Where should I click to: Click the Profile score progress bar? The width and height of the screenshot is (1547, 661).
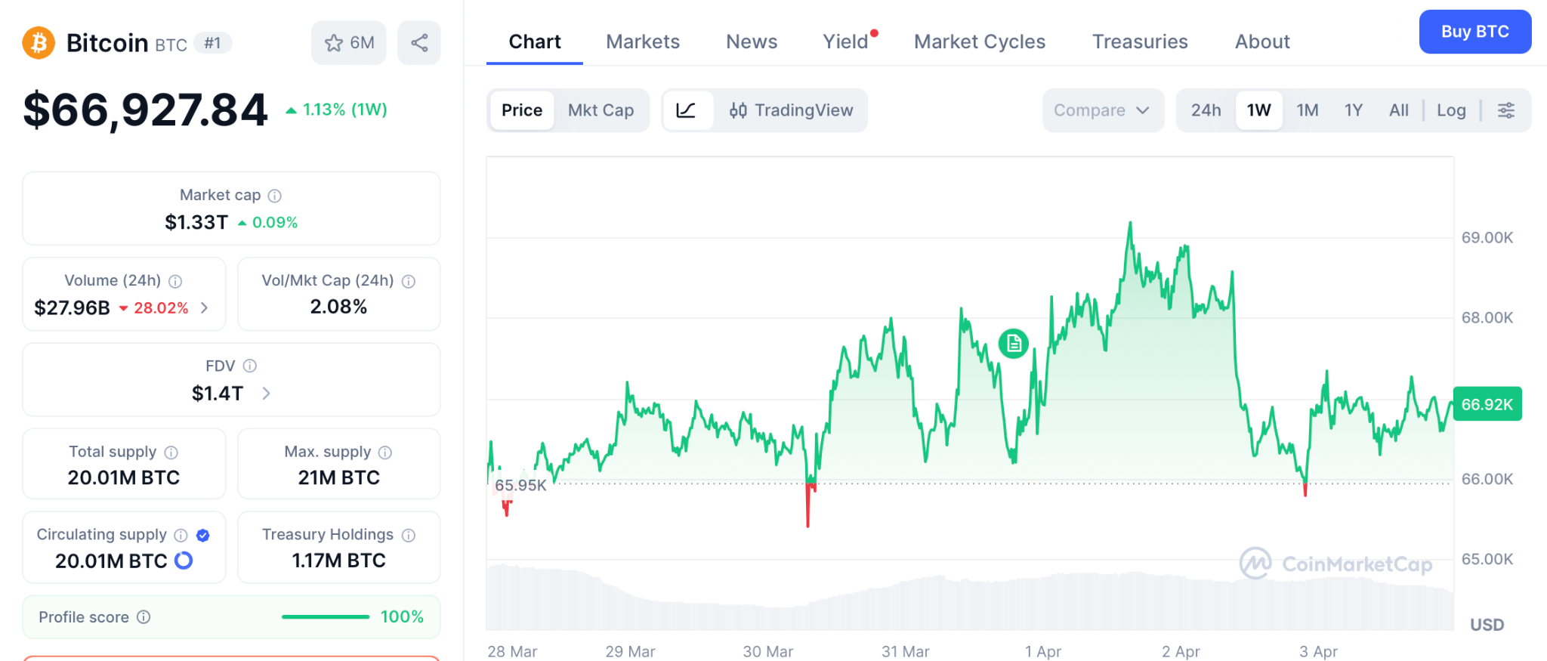(325, 617)
